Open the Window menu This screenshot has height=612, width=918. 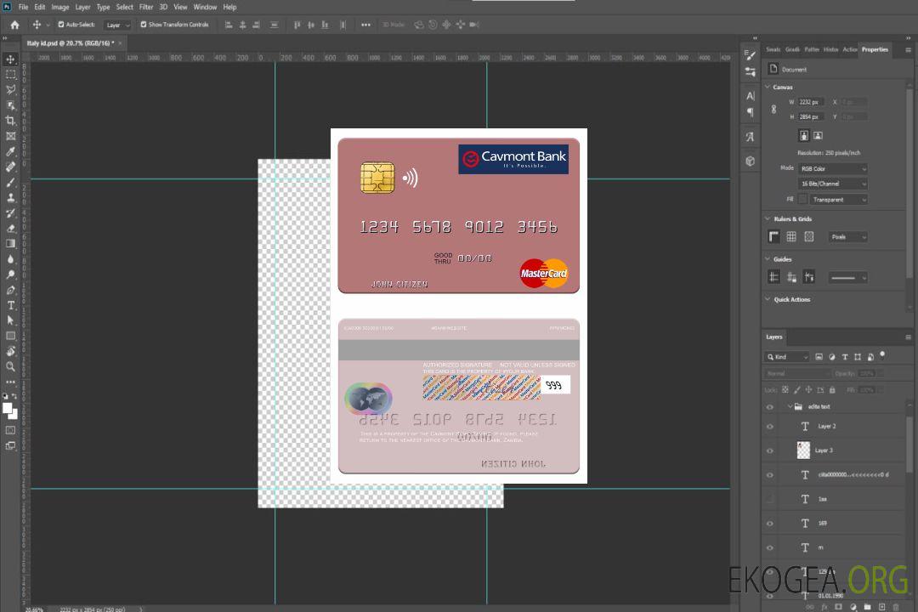pyautogui.click(x=205, y=7)
